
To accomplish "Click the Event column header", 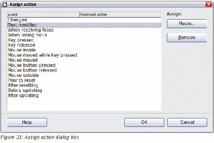I will coord(43,14).
